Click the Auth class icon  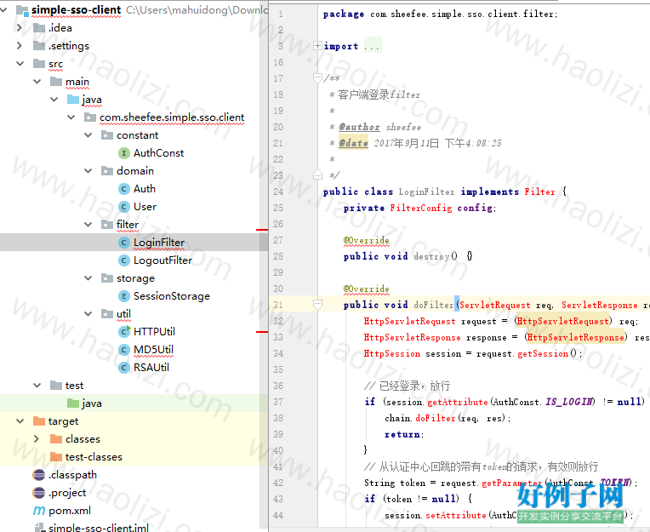pos(124,189)
